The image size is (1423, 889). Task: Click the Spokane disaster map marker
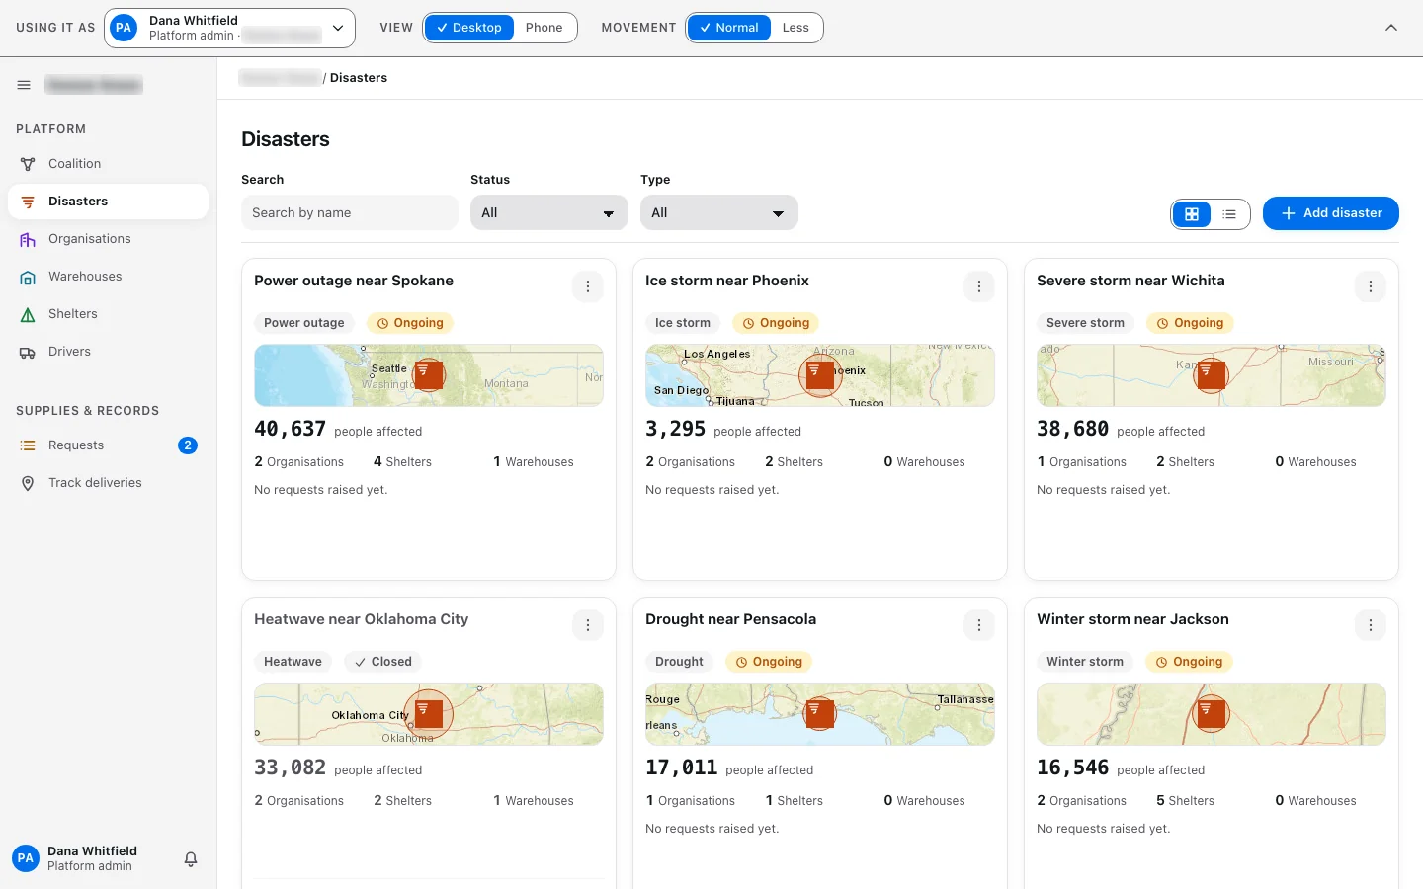pos(428,375)
